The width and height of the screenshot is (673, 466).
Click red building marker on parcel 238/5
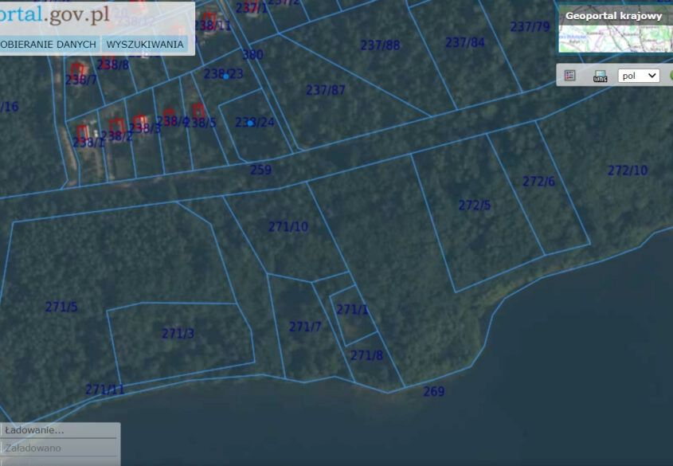tap(198, 111)
